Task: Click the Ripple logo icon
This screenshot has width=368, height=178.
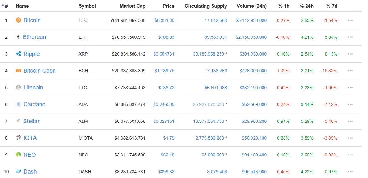Action: click(x=18, y=54)
